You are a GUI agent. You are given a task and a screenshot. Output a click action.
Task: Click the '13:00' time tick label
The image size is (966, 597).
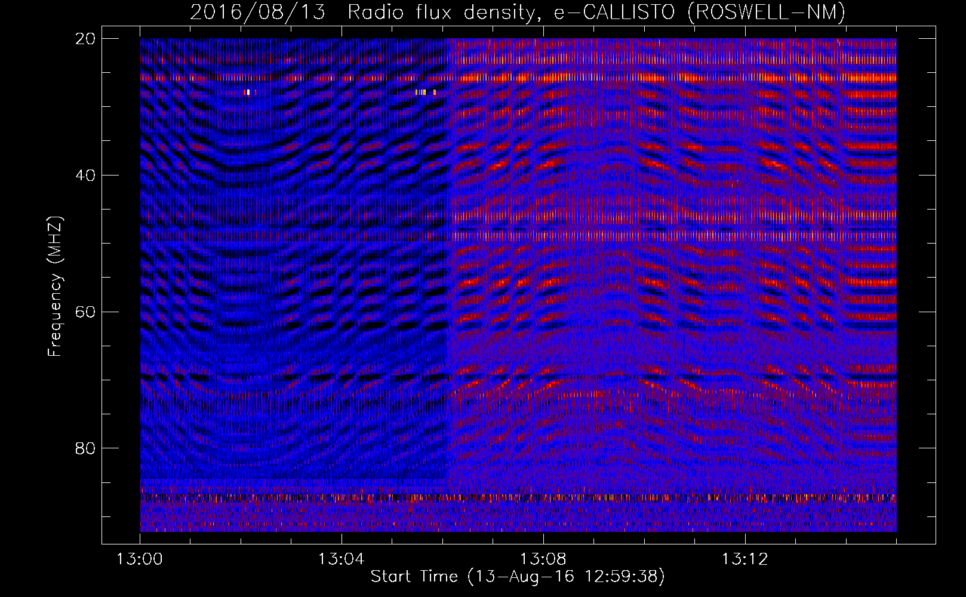[140, 559]
